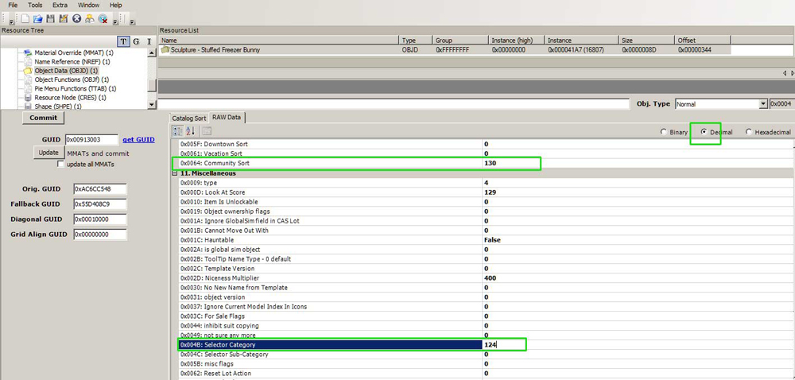The image size is (795, 380).
Task: Click the alphabetical sort icon in property grid
Action: 190,131
